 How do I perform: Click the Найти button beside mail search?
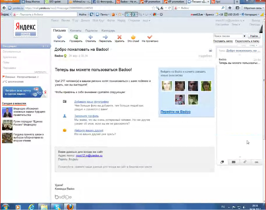(x=254, y=36)
